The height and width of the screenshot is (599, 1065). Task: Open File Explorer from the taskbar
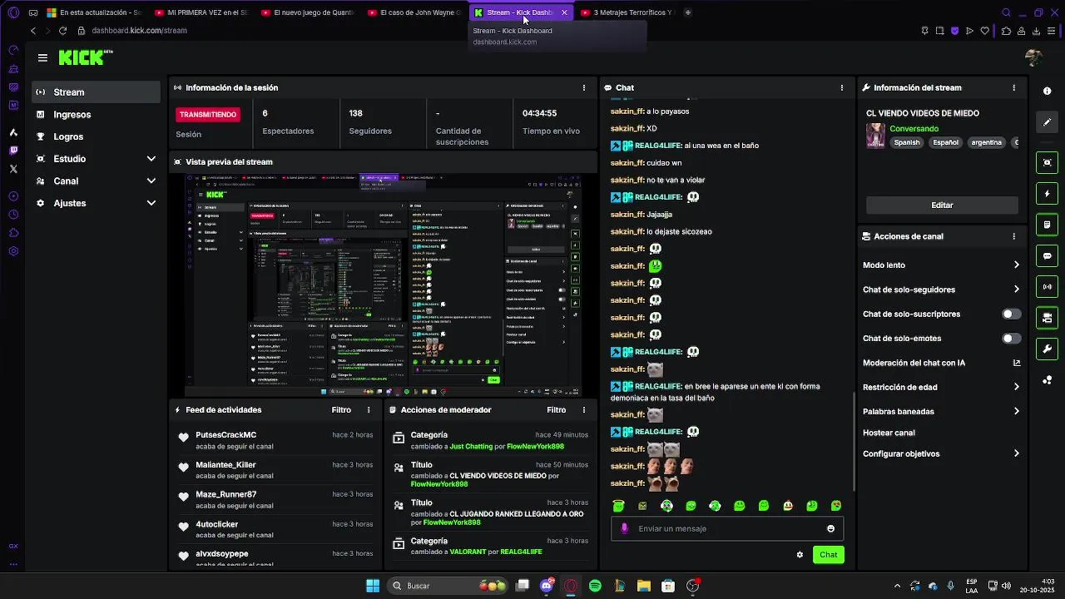643,586
